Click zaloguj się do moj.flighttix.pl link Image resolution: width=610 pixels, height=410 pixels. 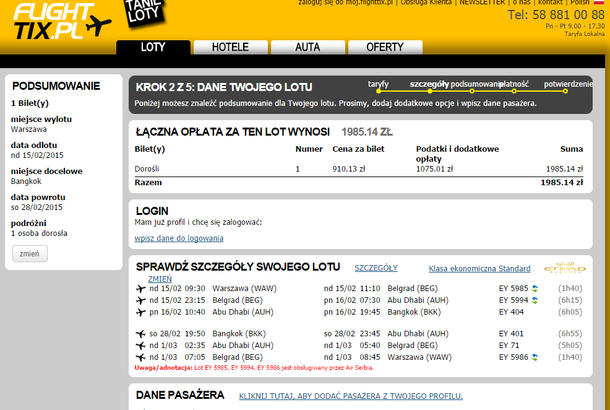tap(345, 2)
